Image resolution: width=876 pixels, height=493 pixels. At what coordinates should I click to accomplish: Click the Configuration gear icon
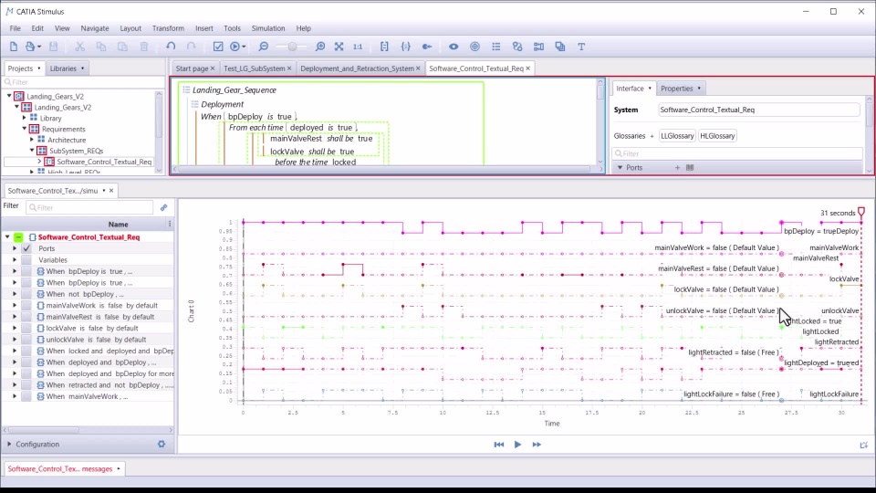tap(162, 444)
